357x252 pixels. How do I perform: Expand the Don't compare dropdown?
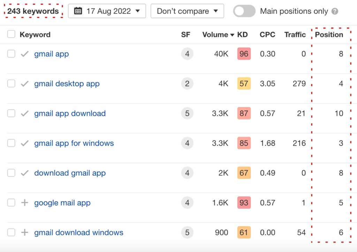pos(187,11)
